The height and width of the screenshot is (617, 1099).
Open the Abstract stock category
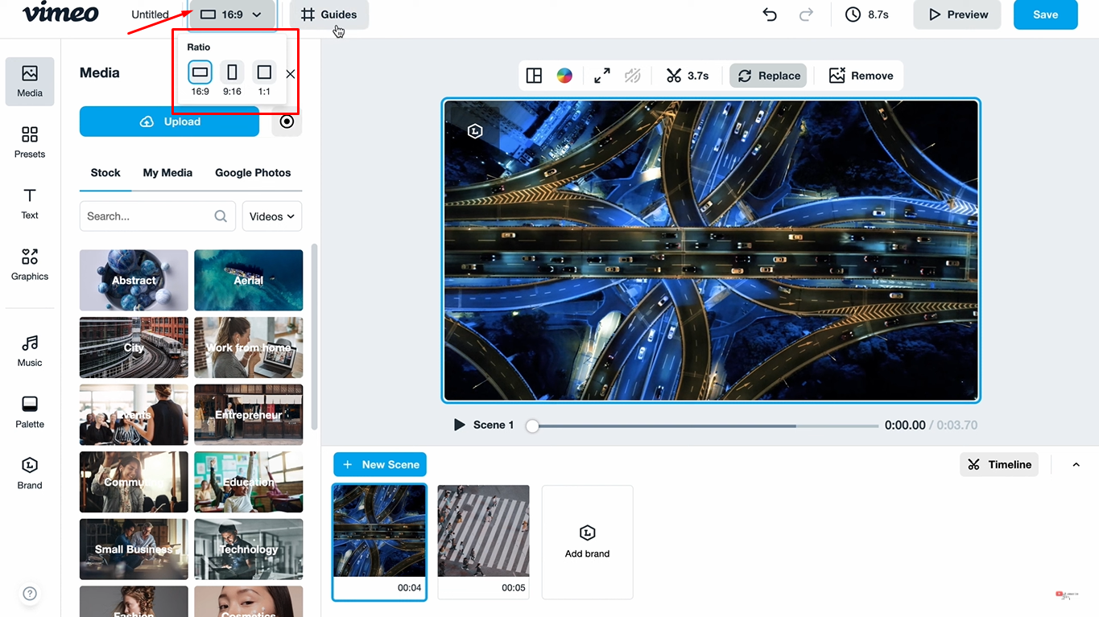click(x=134, y=280)
